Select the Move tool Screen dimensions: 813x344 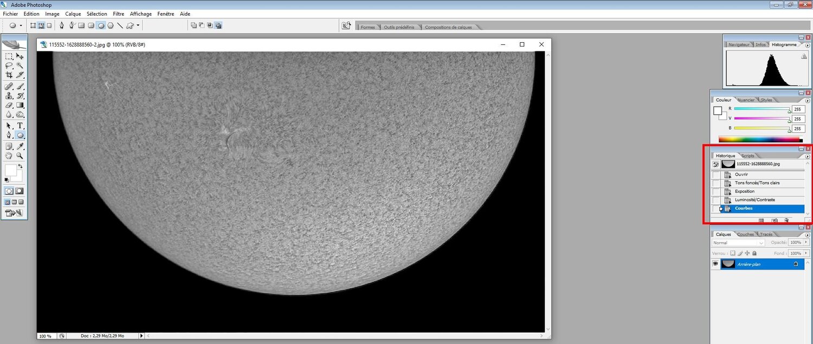[x=20, y=56]
